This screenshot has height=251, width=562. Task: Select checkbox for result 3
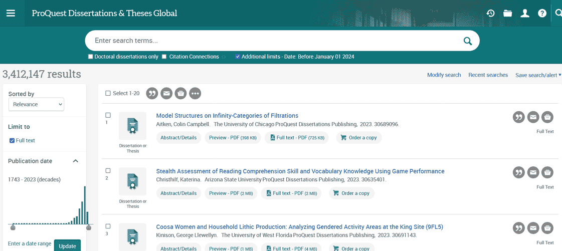(x=108, y=226)
